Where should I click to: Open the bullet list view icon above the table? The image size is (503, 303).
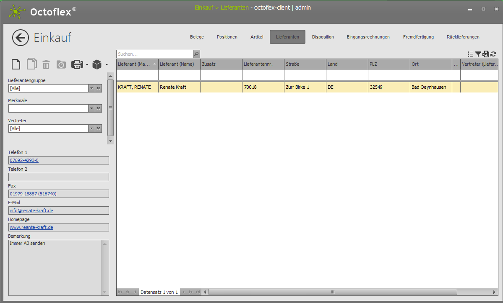(x=470, y=54)
